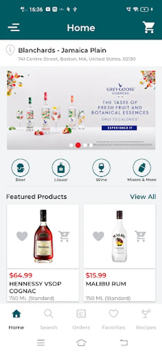Add Hennessy VSOP Cognac to cart

[64, 236]
